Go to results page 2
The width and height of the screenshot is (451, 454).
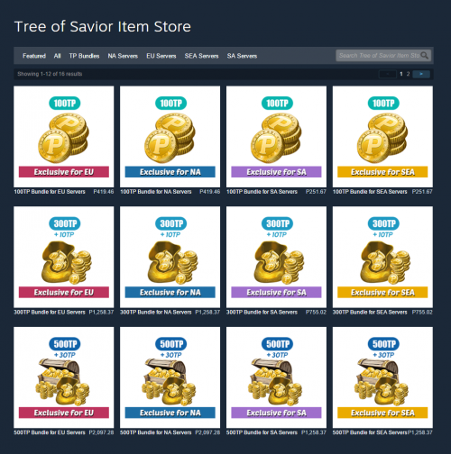point(408,74)
